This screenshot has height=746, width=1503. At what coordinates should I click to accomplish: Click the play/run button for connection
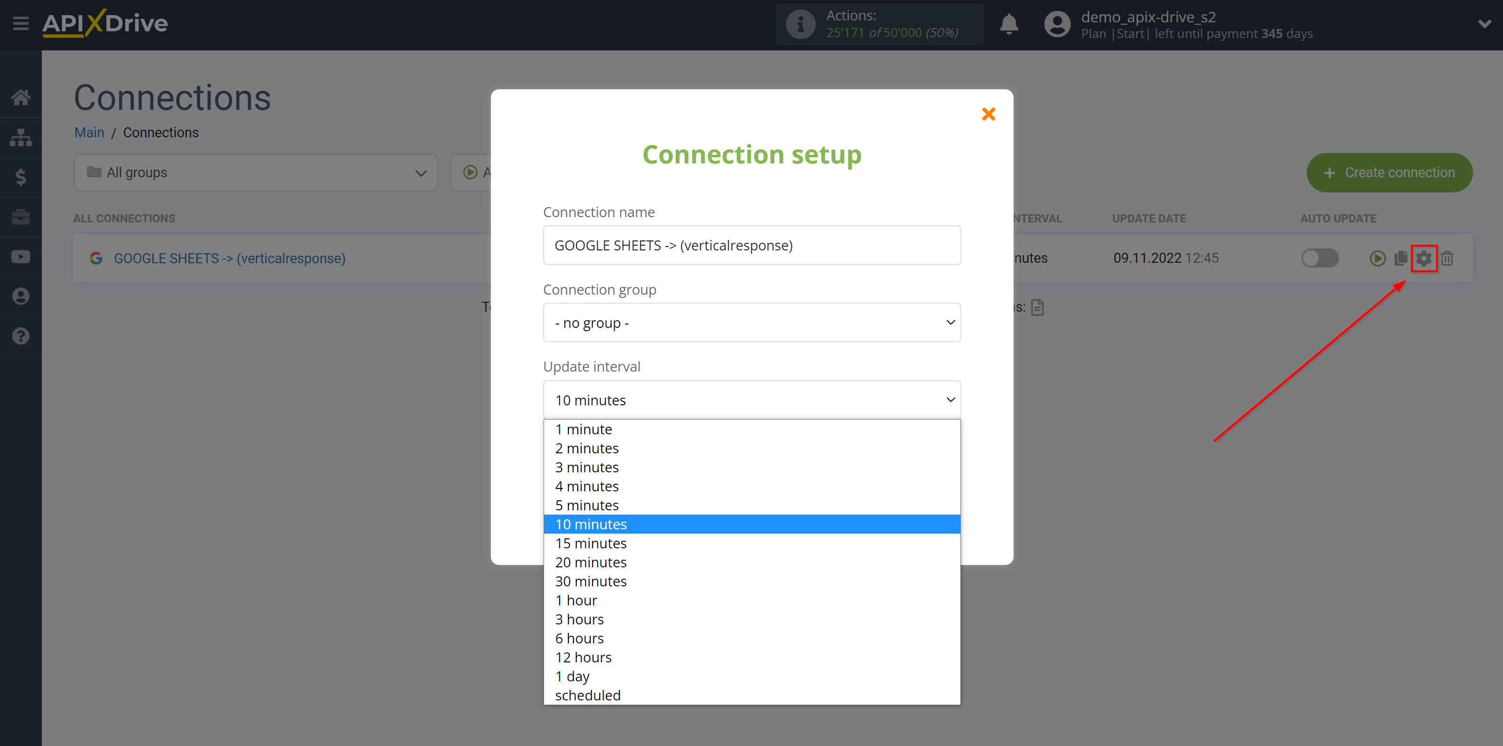tap(1377, 258)
